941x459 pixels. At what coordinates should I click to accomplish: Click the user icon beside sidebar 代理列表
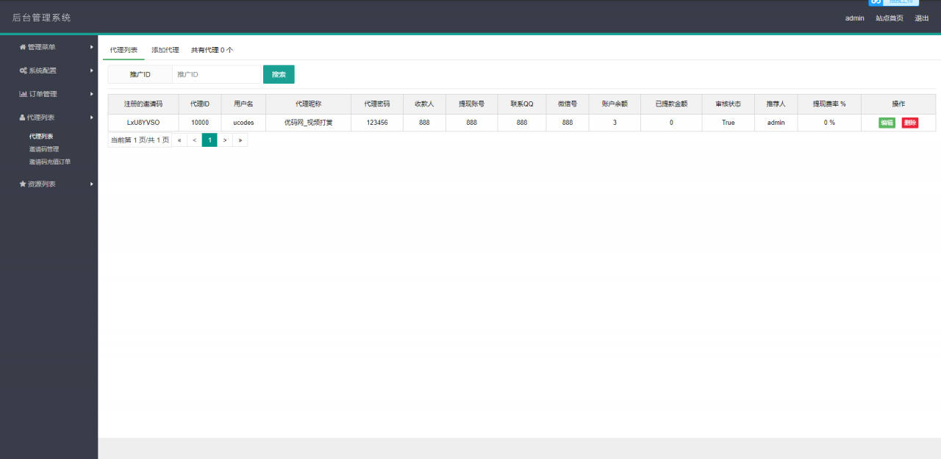22,118
